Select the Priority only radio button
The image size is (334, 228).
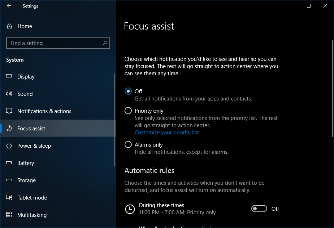pos(128,111)
